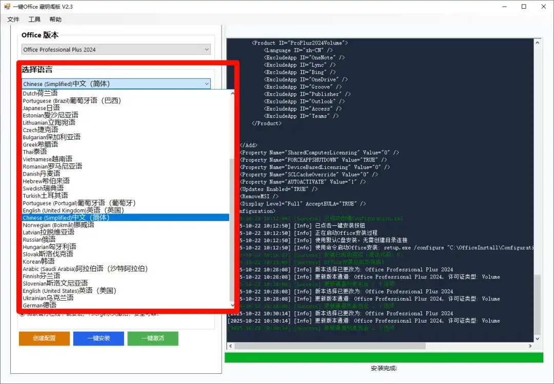Viewport: 554px width, 384px height.
Task: Select English (United States) language option
Action: pyautogui.click(x=70, y=291)
